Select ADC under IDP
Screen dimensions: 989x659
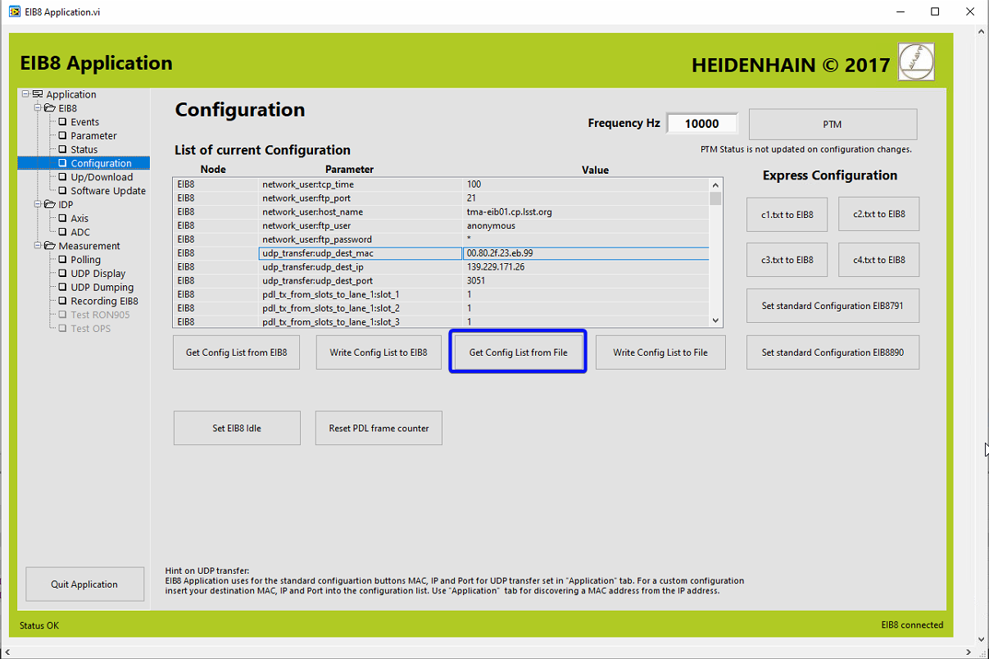click(x=80, y=233)
